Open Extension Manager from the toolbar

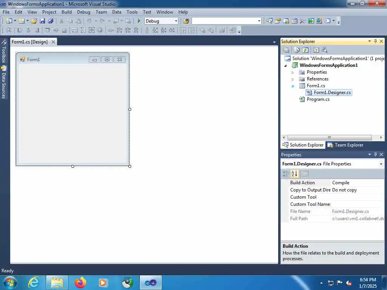(x=319, y=21)
